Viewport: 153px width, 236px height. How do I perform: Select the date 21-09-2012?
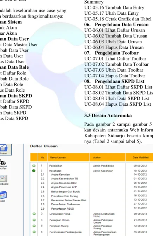pyautogui.click(x=140, y=220)
